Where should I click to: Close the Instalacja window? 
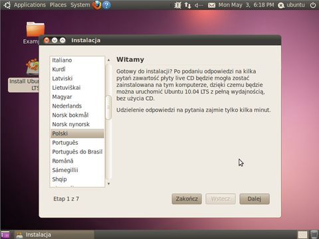47,40
